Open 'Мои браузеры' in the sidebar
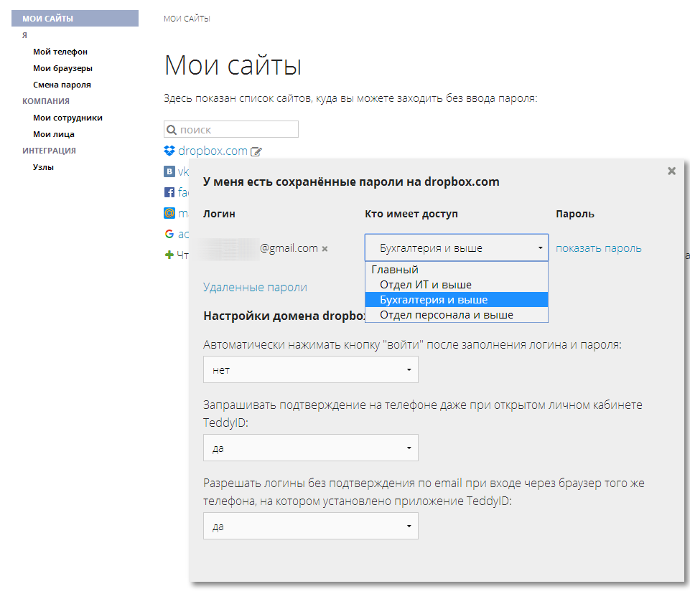690x599 pixels. point(62,68)
